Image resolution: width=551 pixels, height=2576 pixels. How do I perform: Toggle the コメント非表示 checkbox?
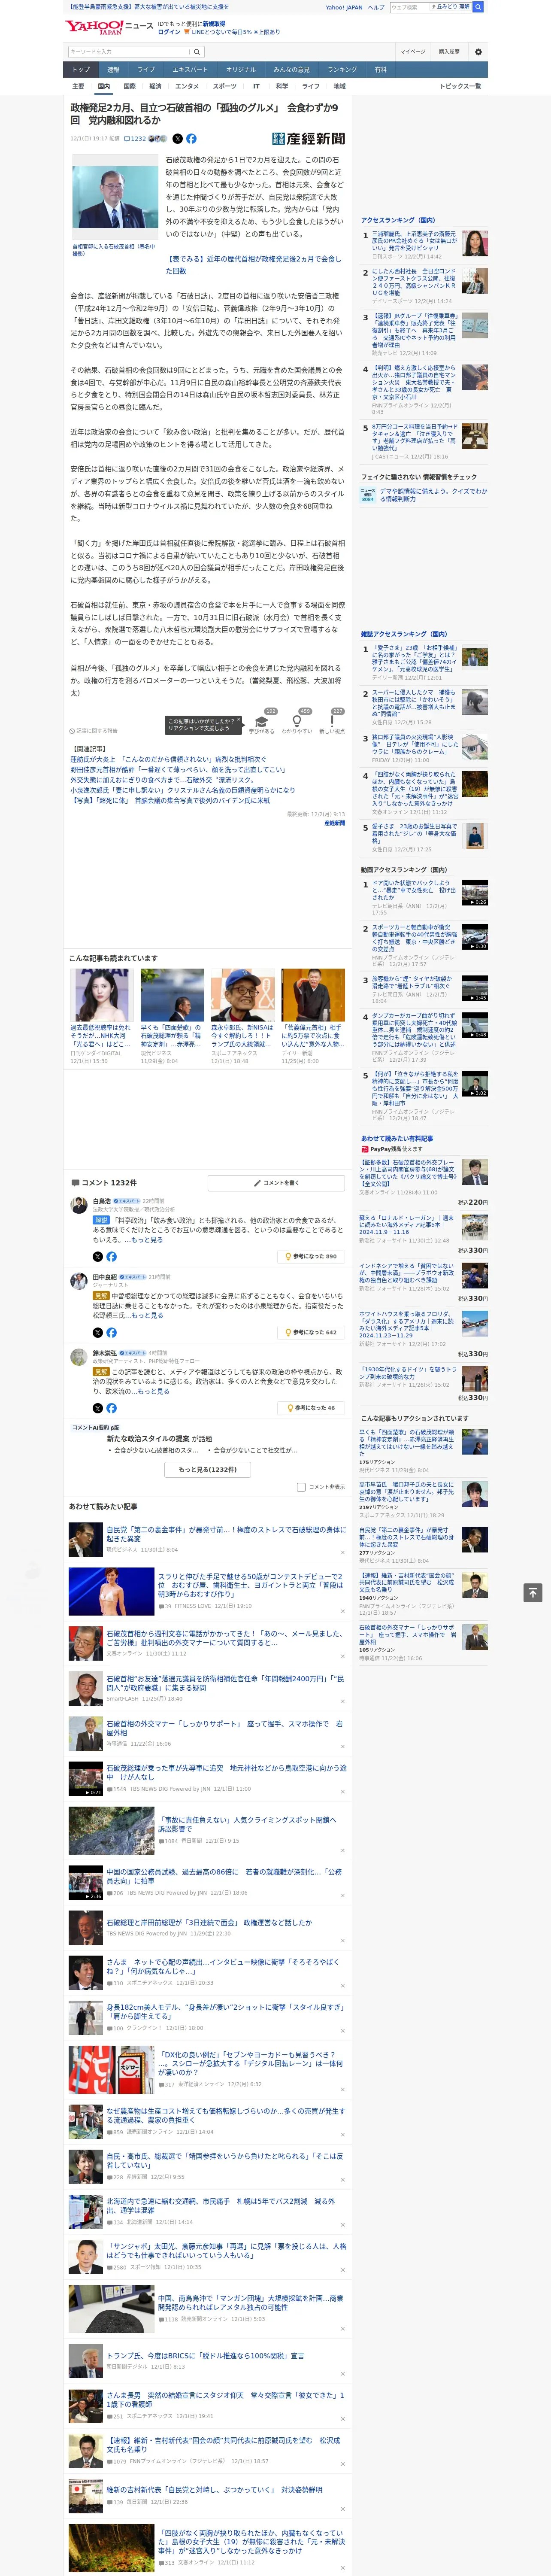coord(301,1487)
